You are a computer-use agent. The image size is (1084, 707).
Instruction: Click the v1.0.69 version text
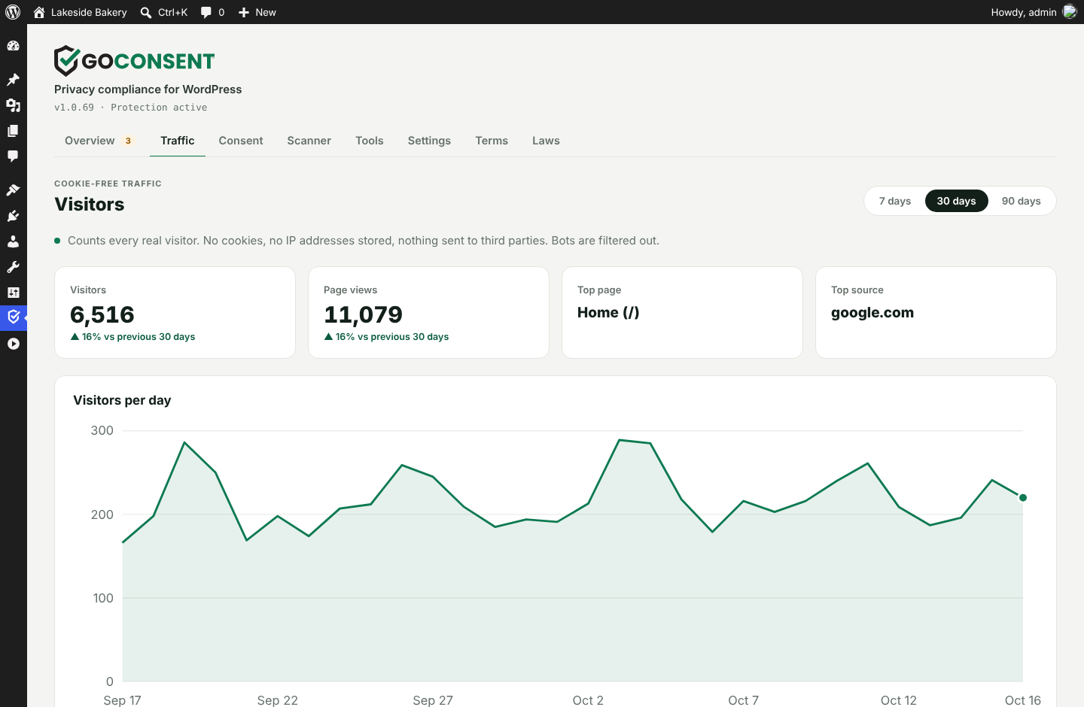(74, 108)
